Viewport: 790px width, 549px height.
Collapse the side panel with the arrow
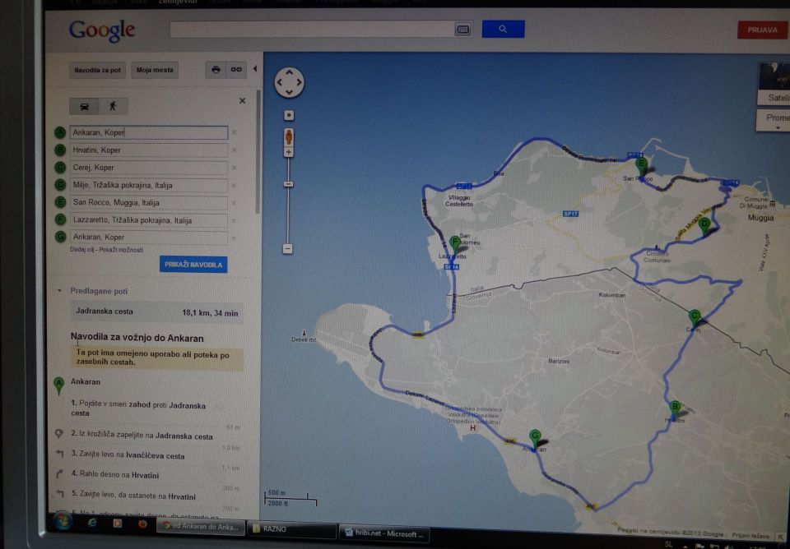pyautogui.click(x=255, y=68)
